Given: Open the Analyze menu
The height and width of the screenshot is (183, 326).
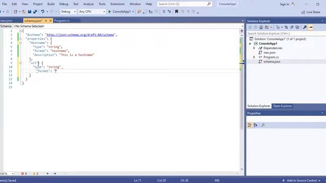Looking at the screenshot, I should (88, 4).
